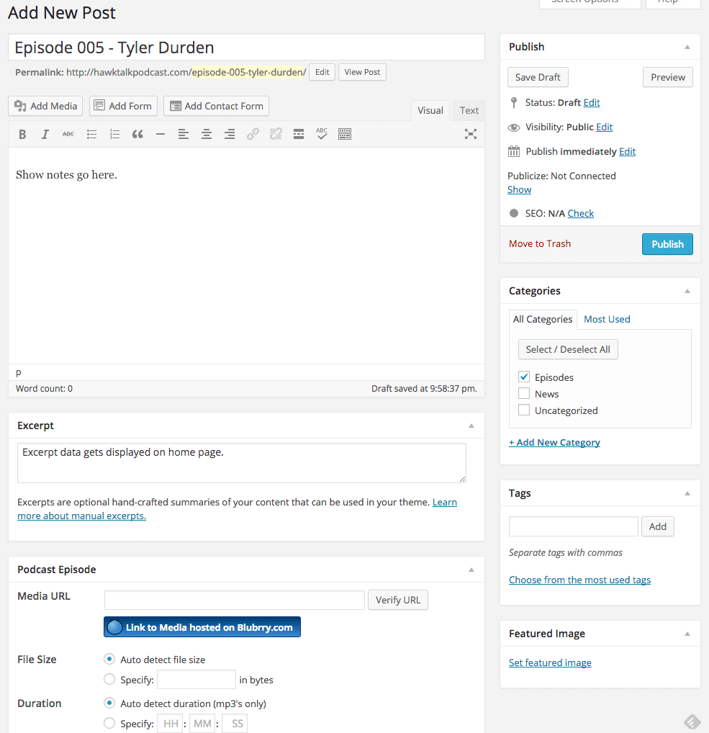Select the Specify duration option
709x733 pixels.
pos(109,723)
